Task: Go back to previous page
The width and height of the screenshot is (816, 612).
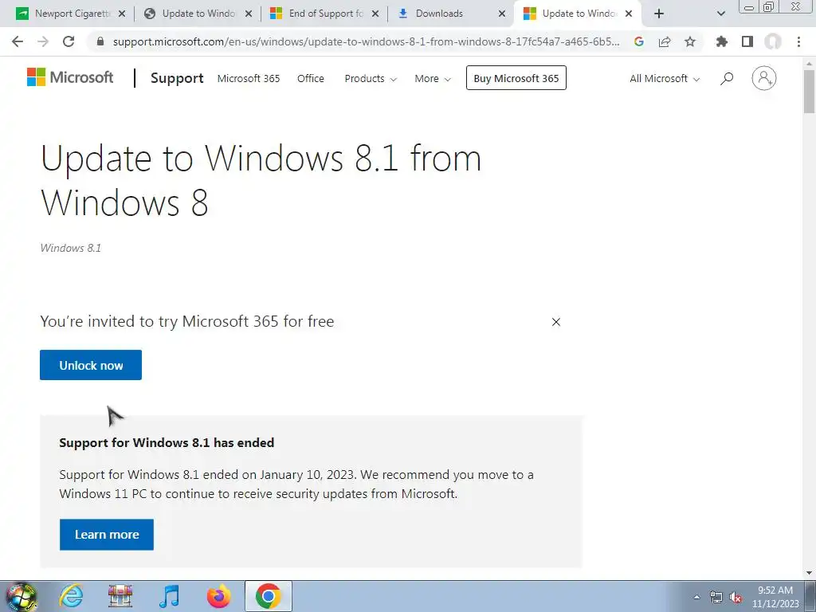Action: (x=18, y=41)
